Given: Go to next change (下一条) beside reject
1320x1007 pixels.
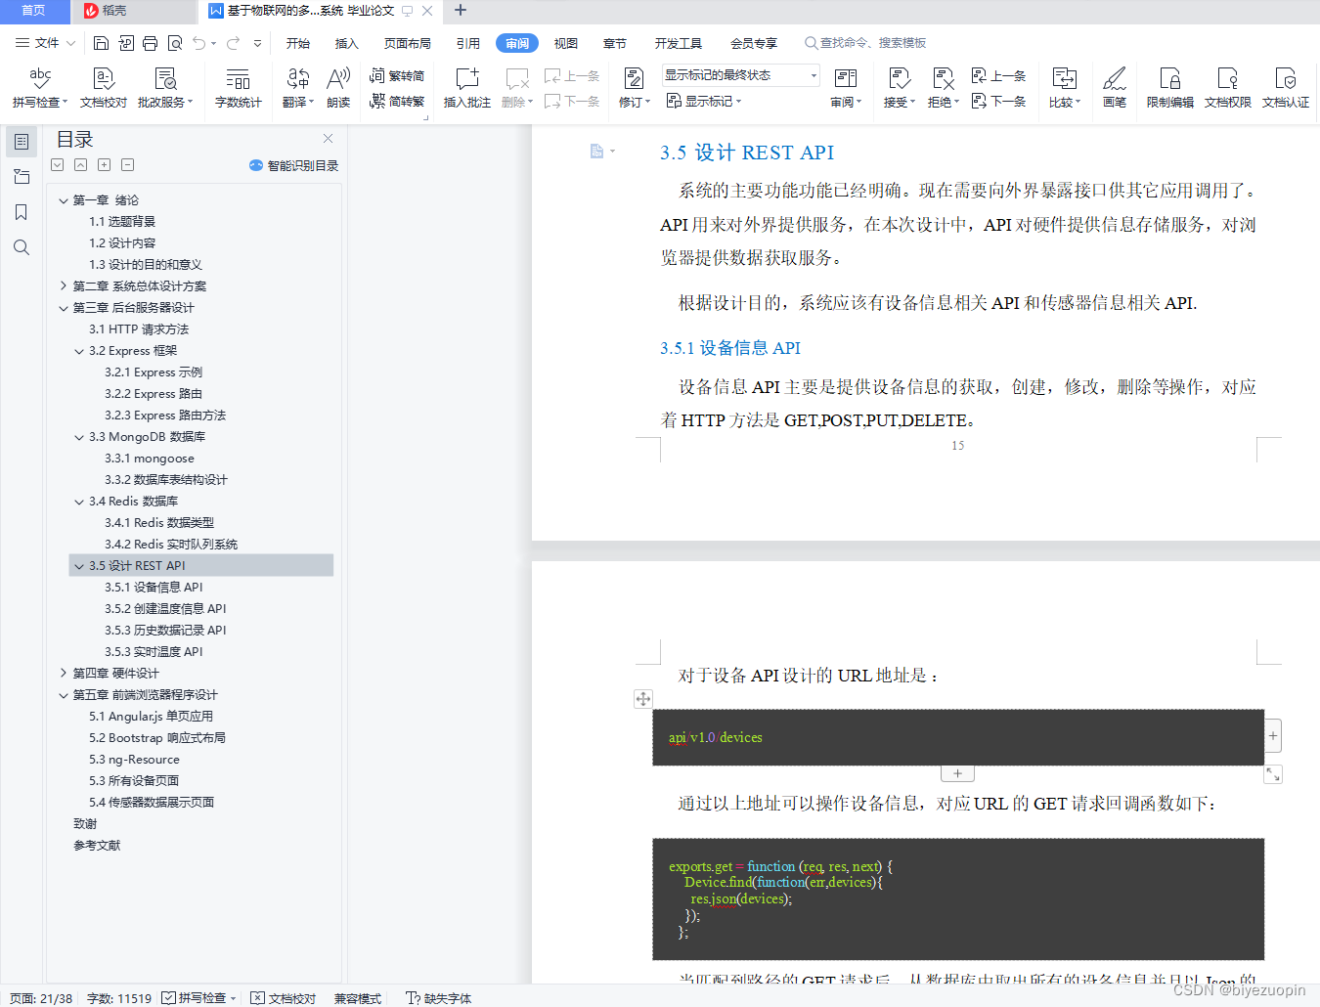Looking at the screenshot, I should [x=998, y=101].
